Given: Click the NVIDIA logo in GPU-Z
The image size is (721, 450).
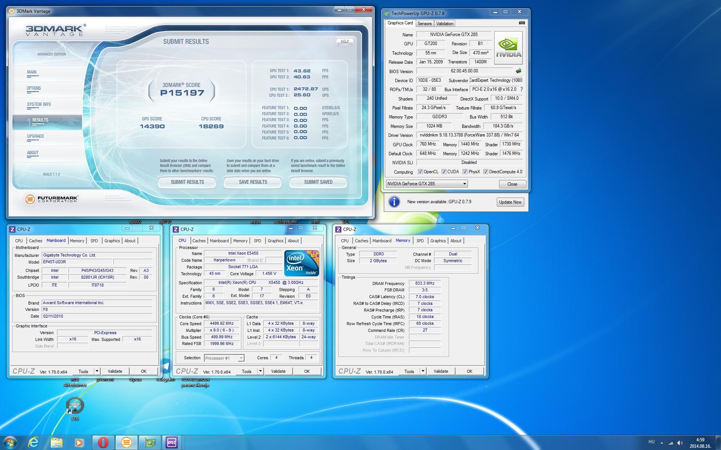Looking at the screenshot, I should tap(508, 48).
